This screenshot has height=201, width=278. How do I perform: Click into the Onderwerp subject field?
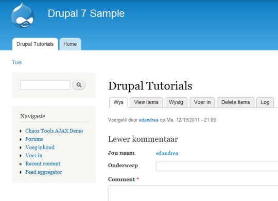(217, 166)
